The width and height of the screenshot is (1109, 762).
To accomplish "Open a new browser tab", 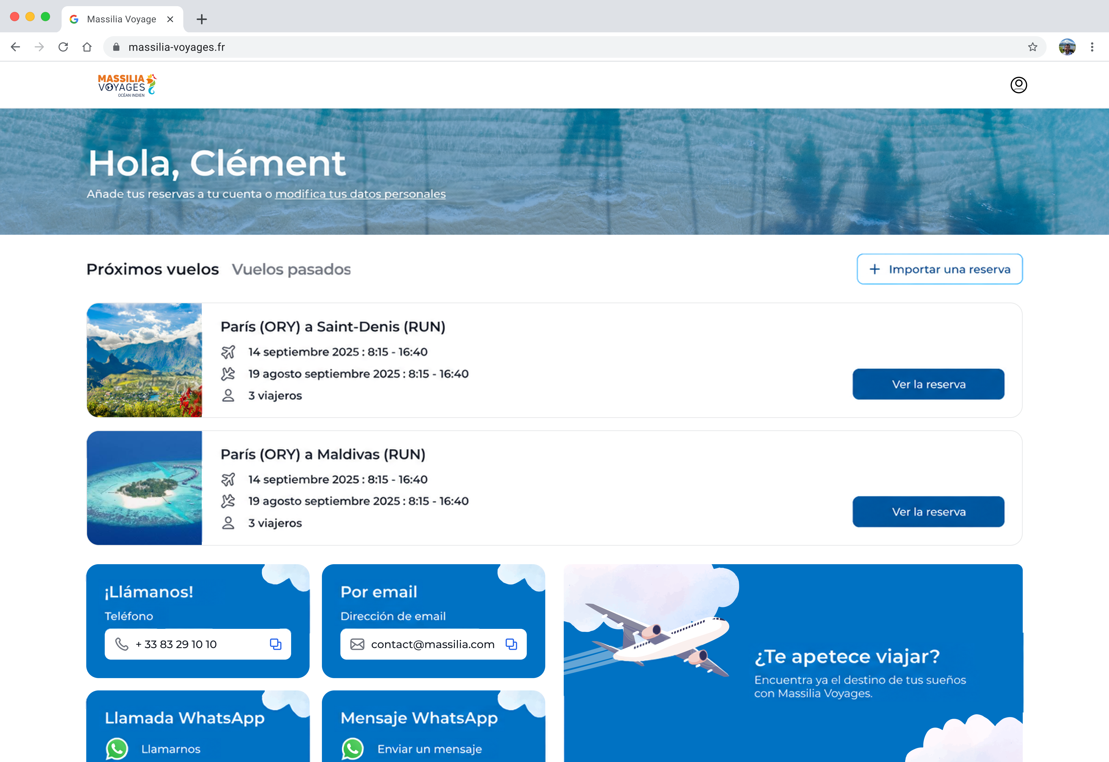I will (202, 19).
